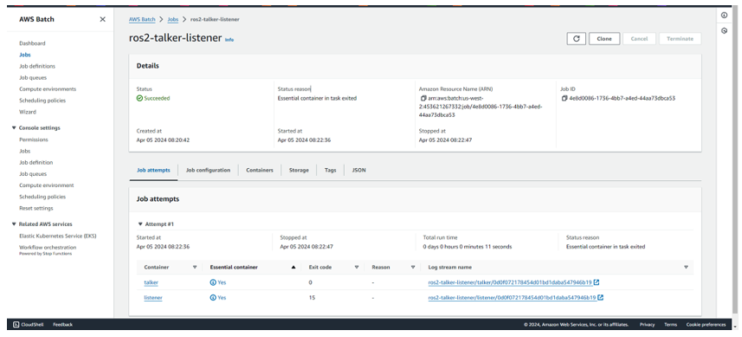The image size is (742, 337).
Task: Open the ros2-talker-listener/listener log stream link
Action: 512,298
